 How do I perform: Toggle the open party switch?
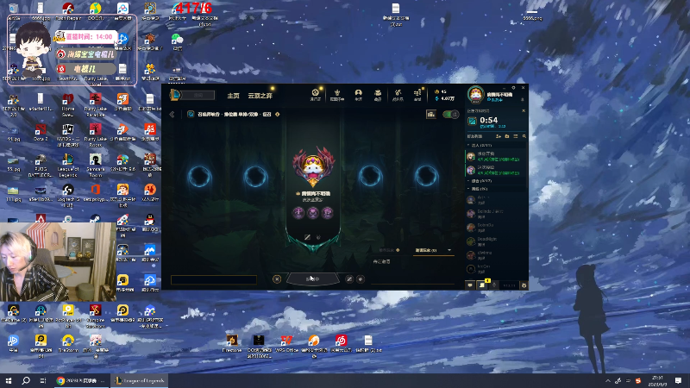click(x=450, y=115)
